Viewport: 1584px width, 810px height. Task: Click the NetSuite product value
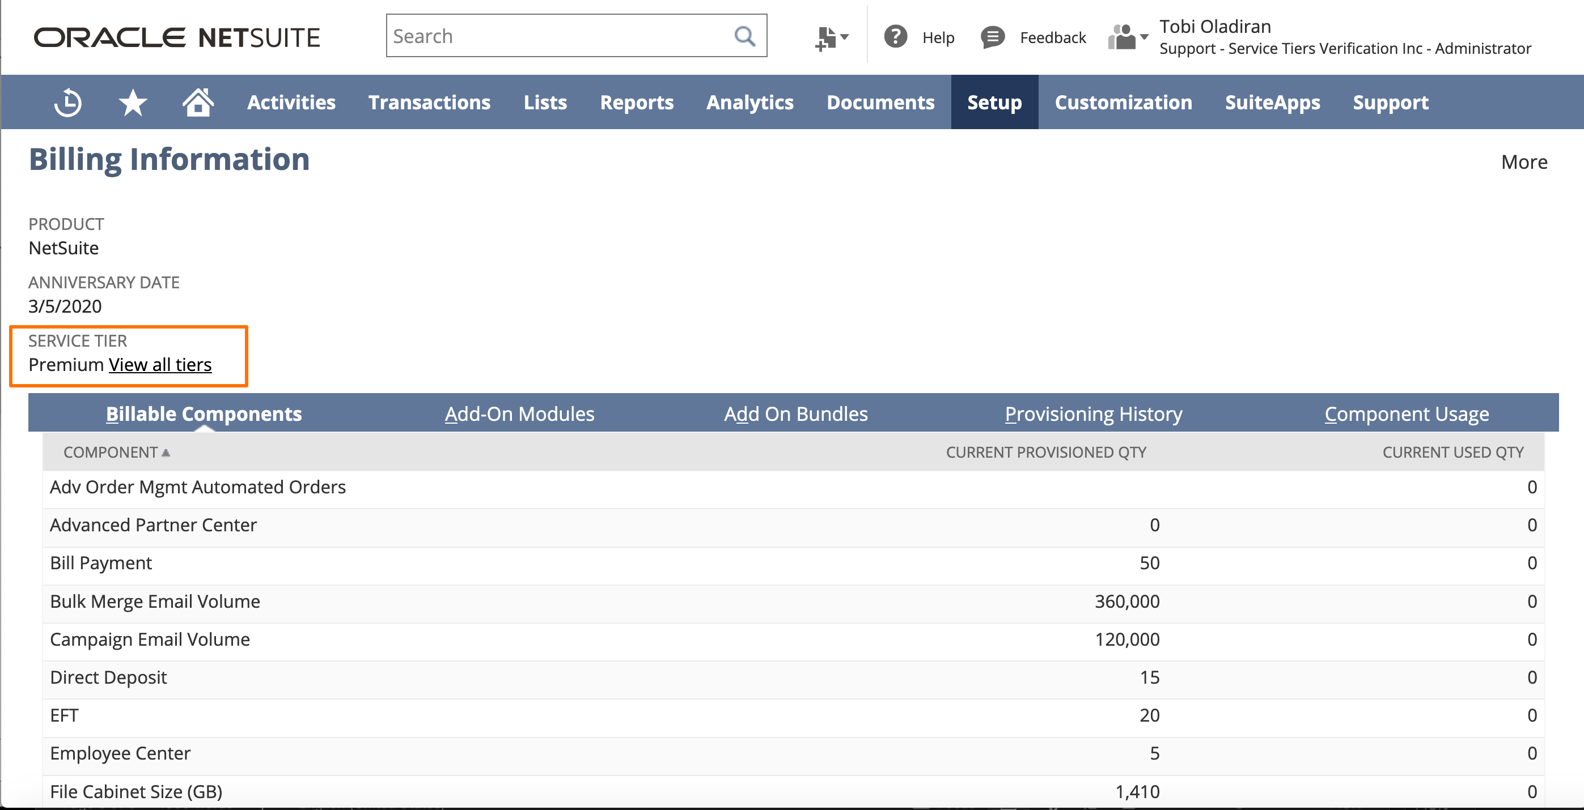(63, 248)
